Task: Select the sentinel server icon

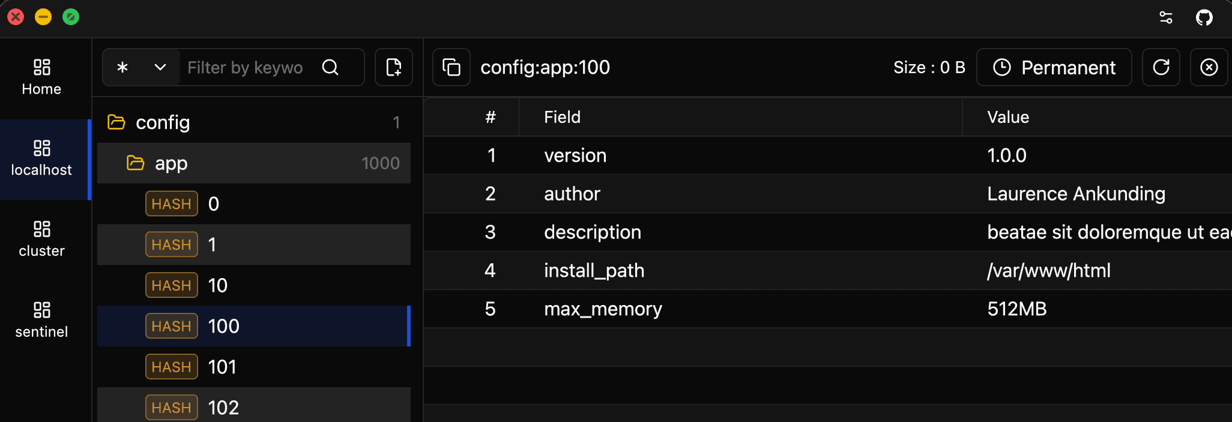Action: 41,318
